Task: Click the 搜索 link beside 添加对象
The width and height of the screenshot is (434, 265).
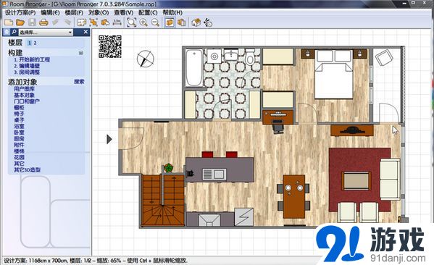Action: click(x=79, y=82)
